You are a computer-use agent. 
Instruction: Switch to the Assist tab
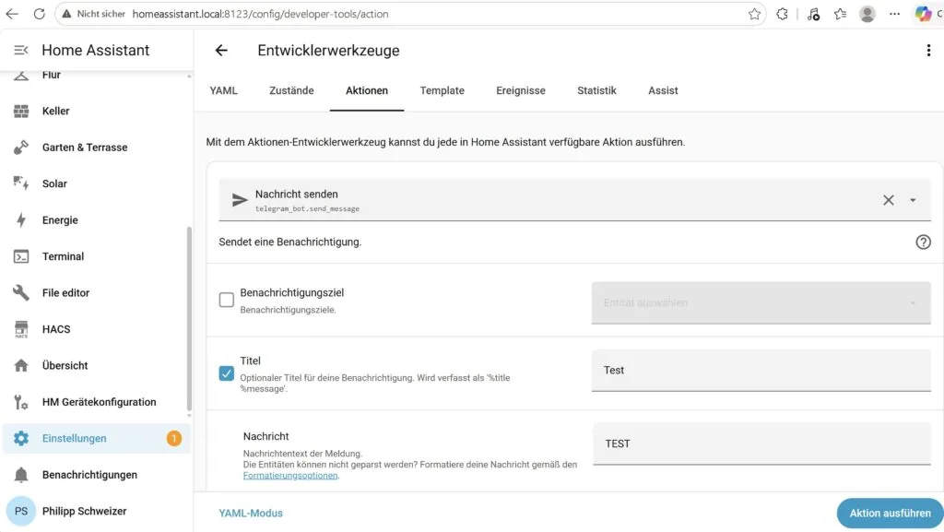(663, 91)
